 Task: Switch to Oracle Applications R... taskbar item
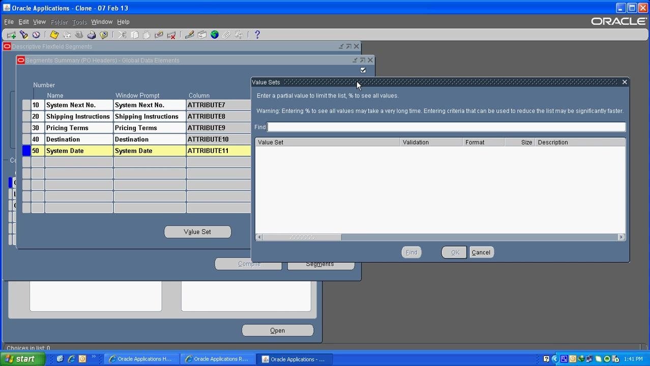coord(218,359)
